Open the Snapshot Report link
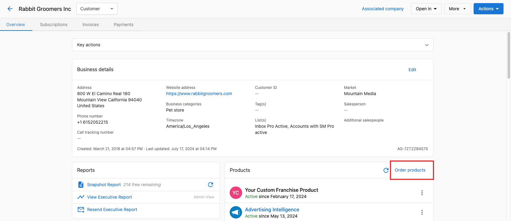The width and height of the screenshot is (511, 221). 104,185
